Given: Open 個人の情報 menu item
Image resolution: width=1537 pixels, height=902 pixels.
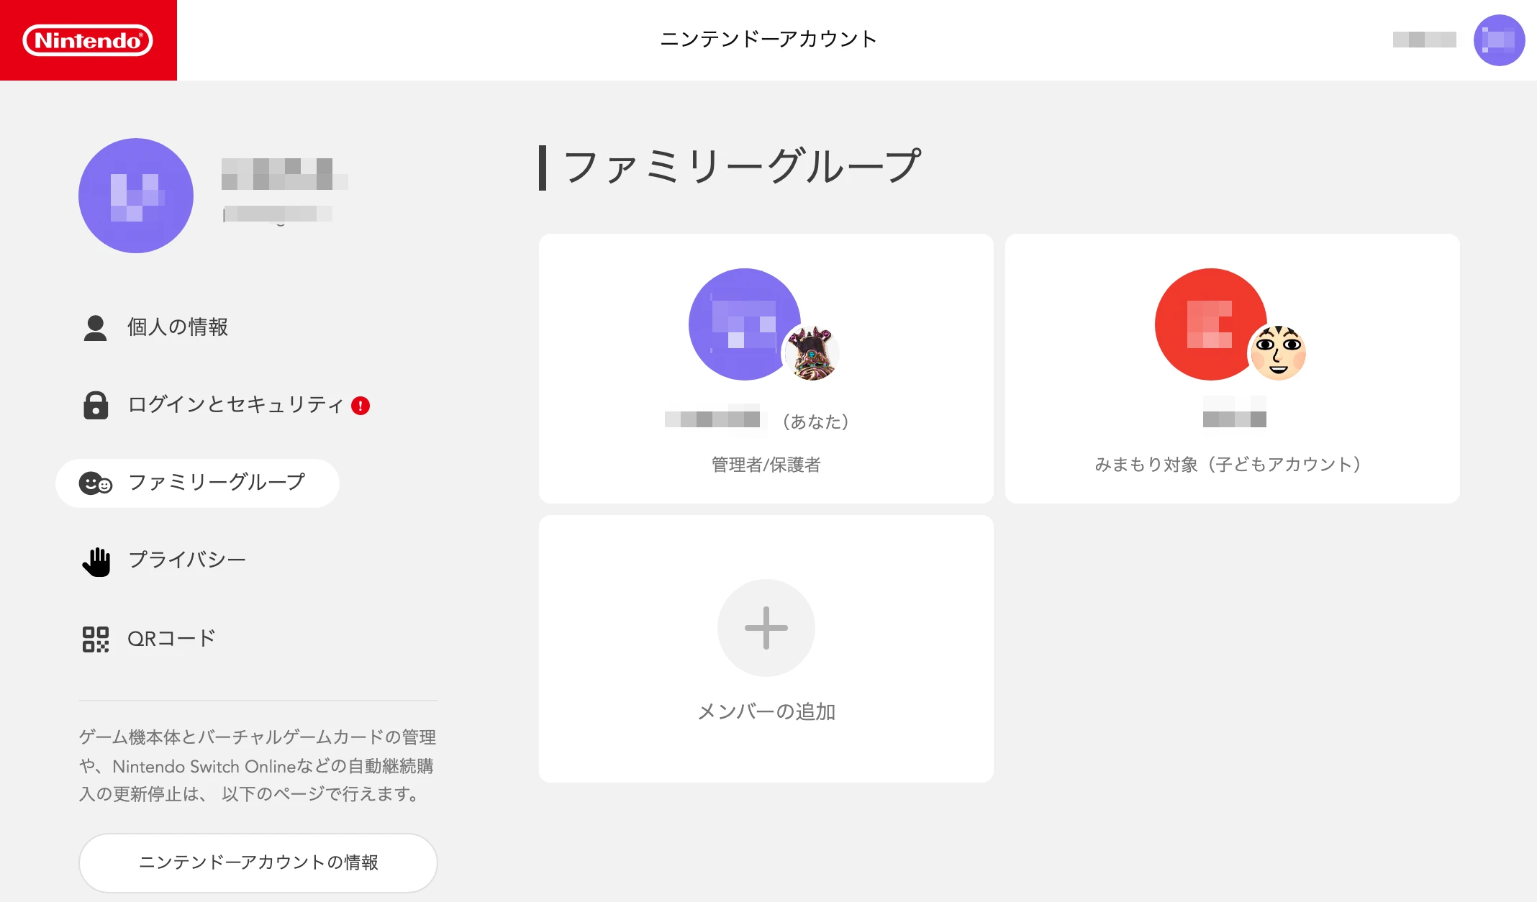Looking at the screenshot, I should click(178, 327).
